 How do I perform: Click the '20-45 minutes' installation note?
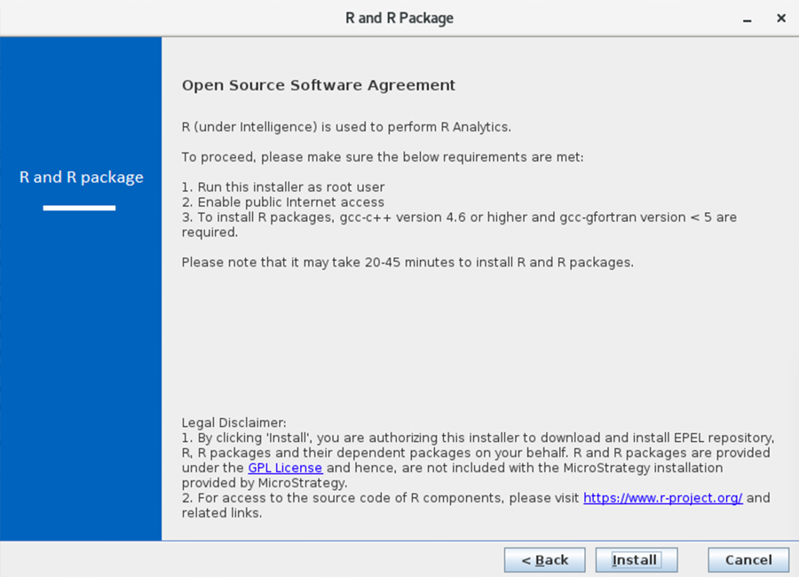tap(407, 263)
